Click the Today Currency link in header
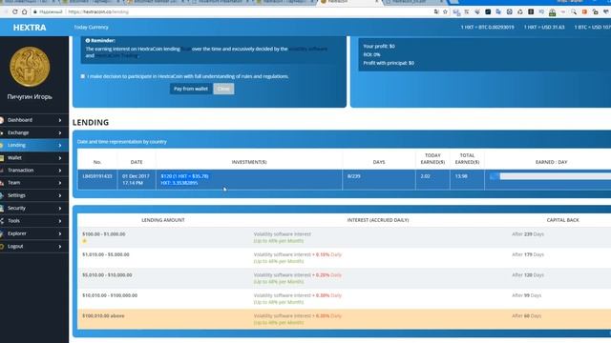Viewport: 611px width, 343px height. point(92,28)
